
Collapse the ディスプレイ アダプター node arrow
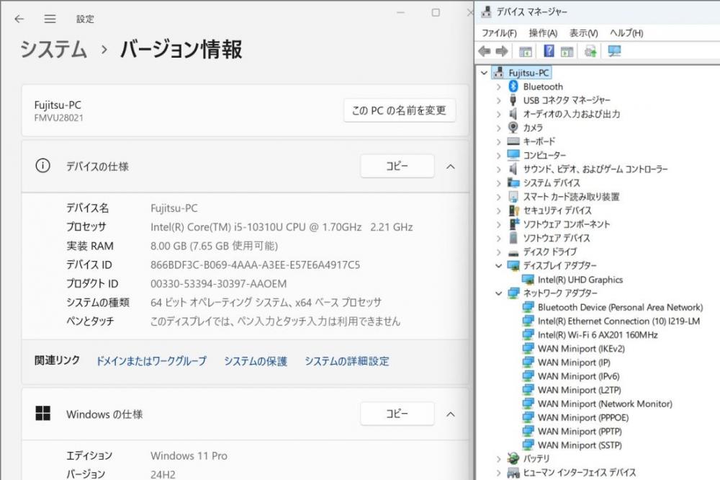coord(499,266)
